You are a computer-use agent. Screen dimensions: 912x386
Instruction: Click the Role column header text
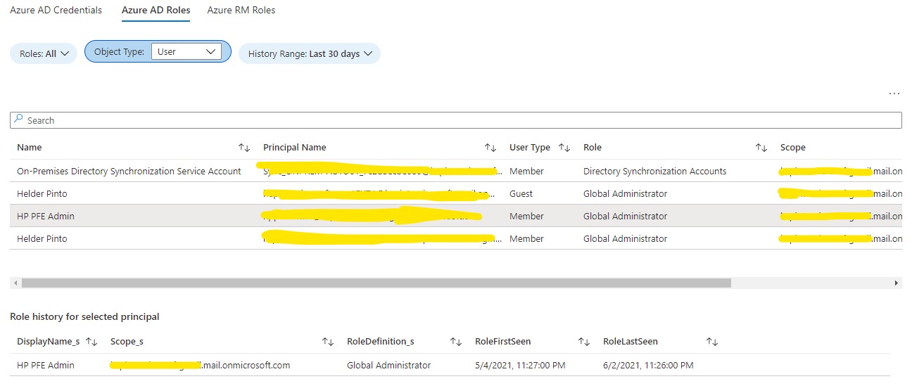point(593,148)
